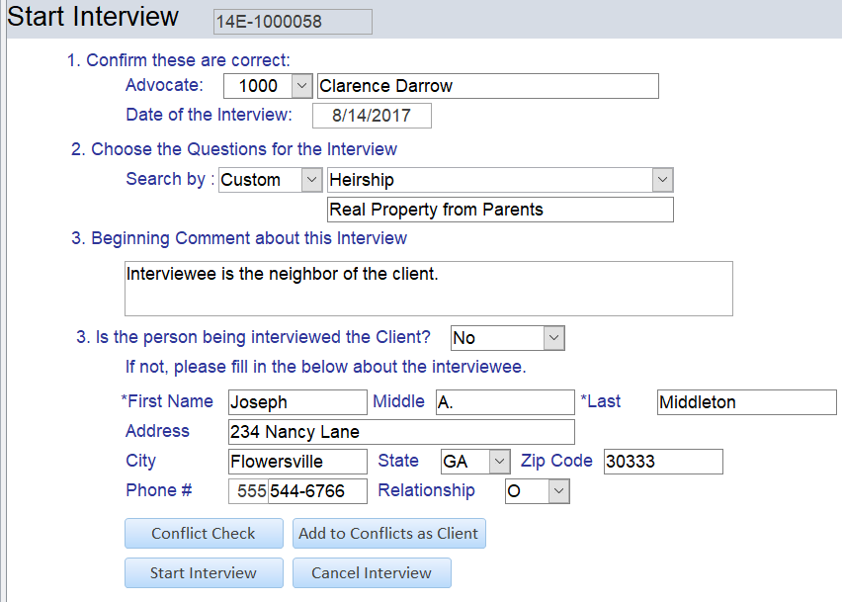The height and width of the screenshot is (602, 842).
Task: Open the State dropdown showing GA
Action: [x=499, y=462]
